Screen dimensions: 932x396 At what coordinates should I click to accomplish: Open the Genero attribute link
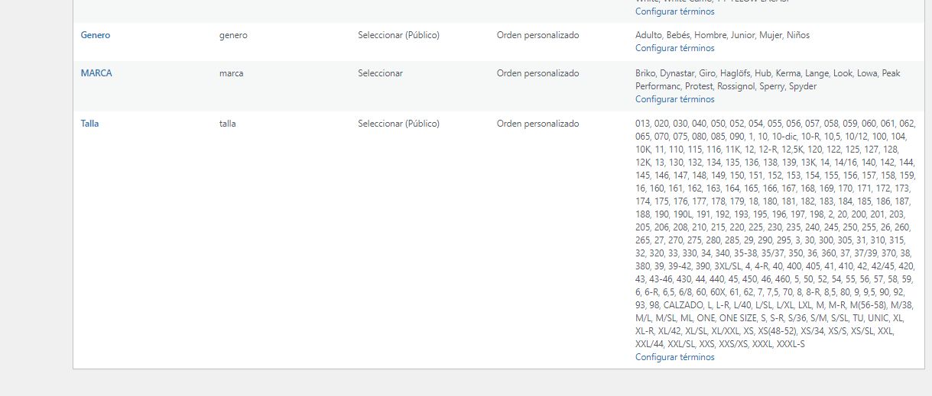click(x=96, y=35)
